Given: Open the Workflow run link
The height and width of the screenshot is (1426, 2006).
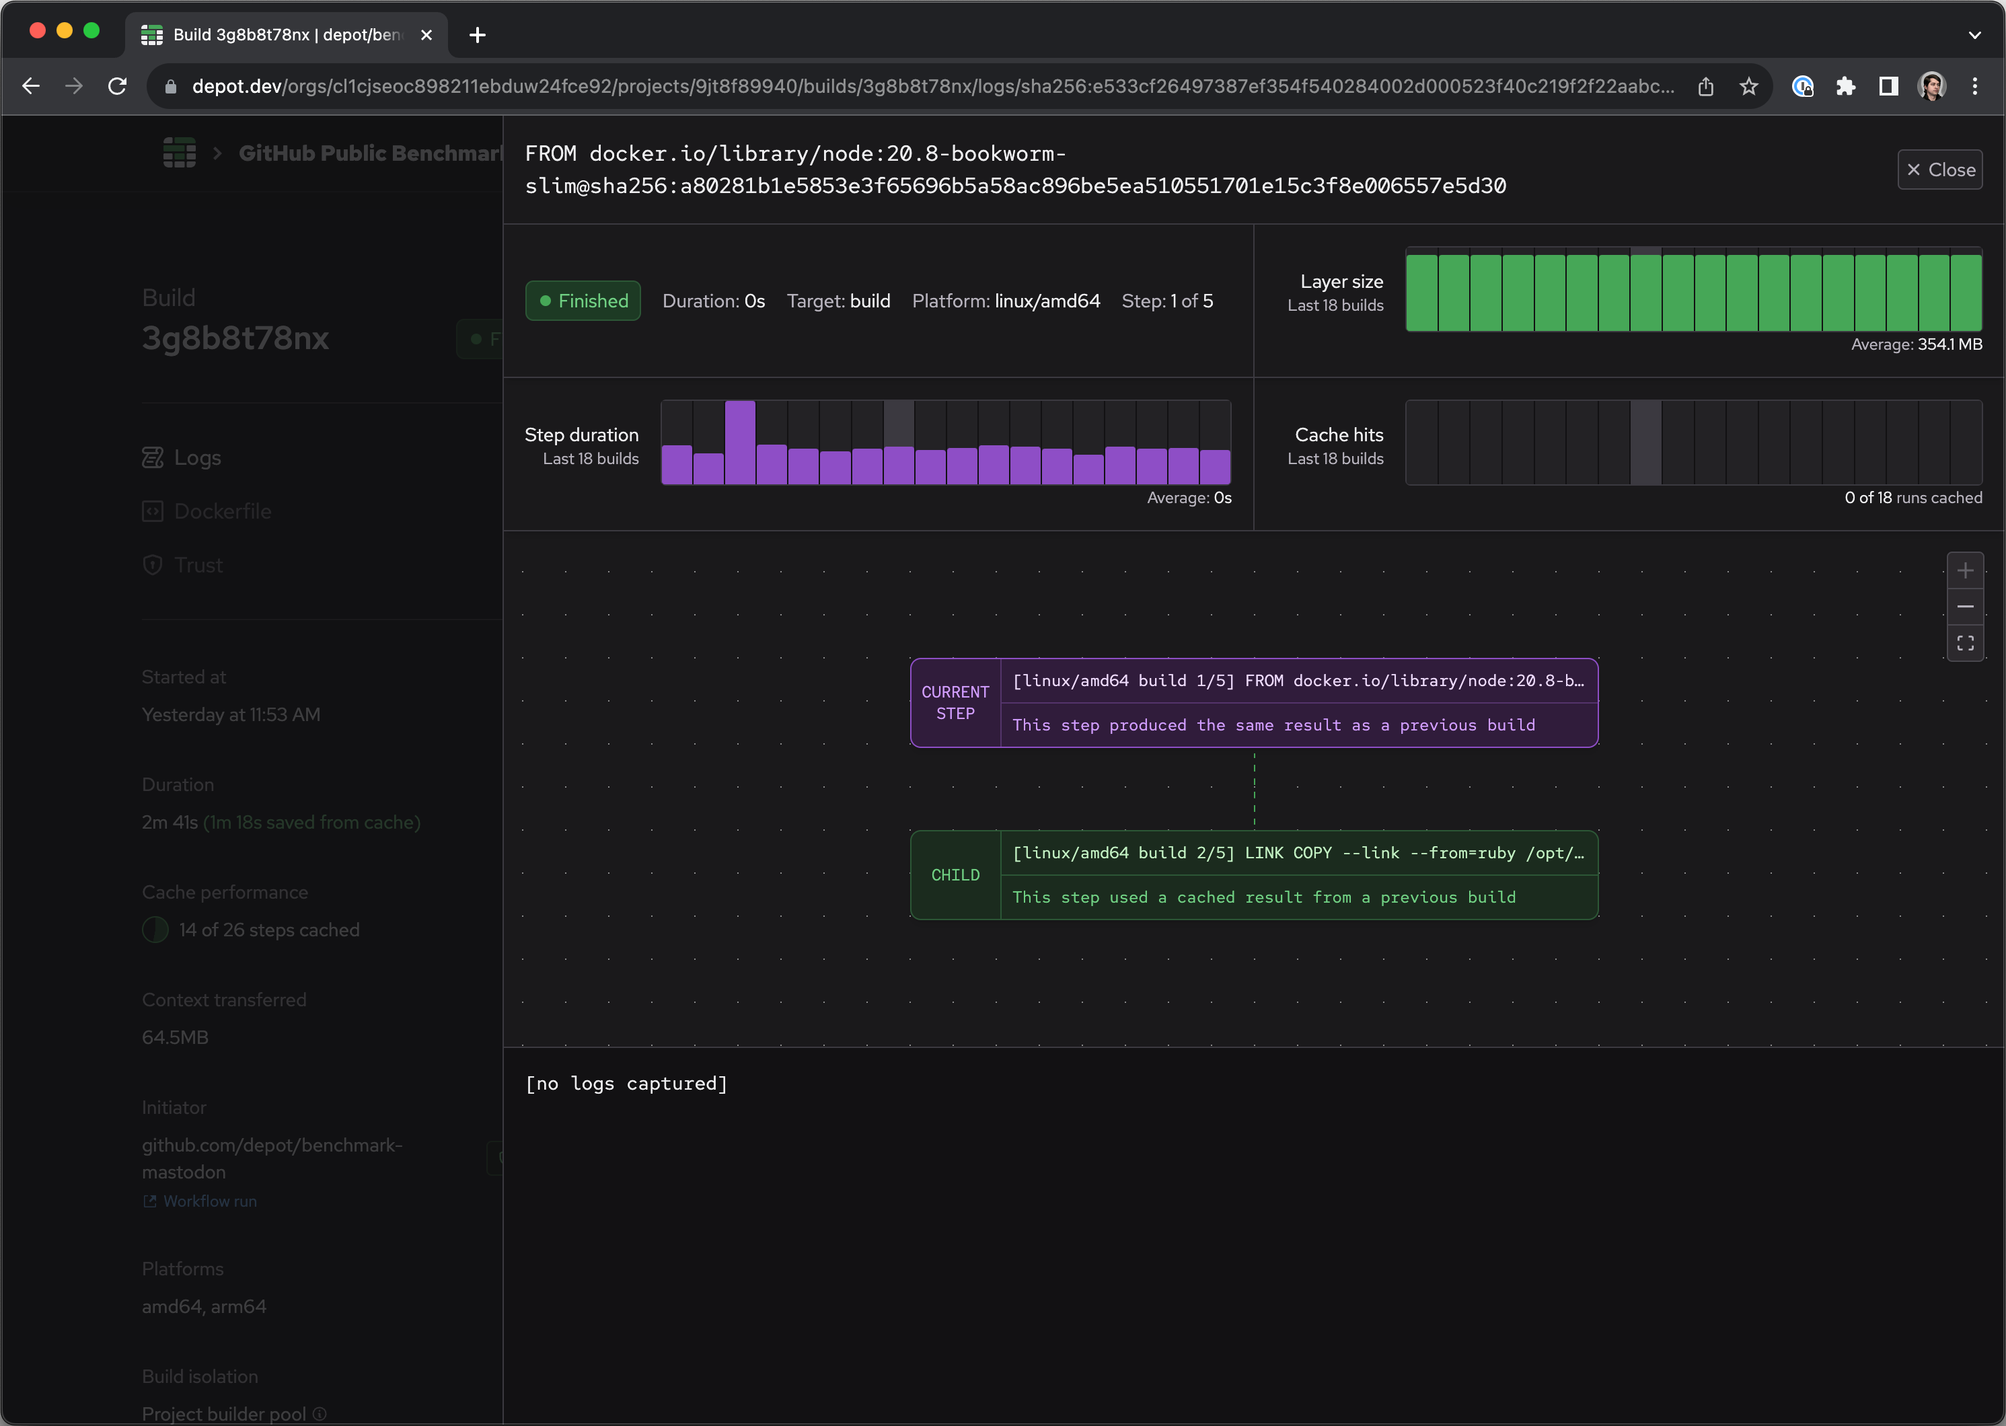Looking at the screenshot, I should 208,1201.
